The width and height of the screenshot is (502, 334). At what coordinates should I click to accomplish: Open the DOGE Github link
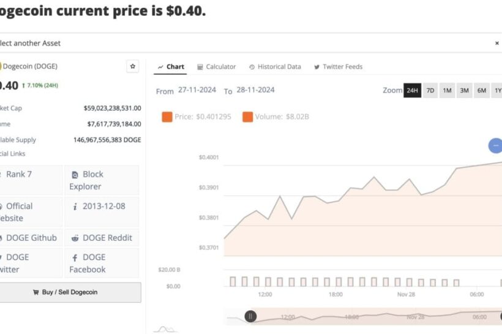click(31, 238)
